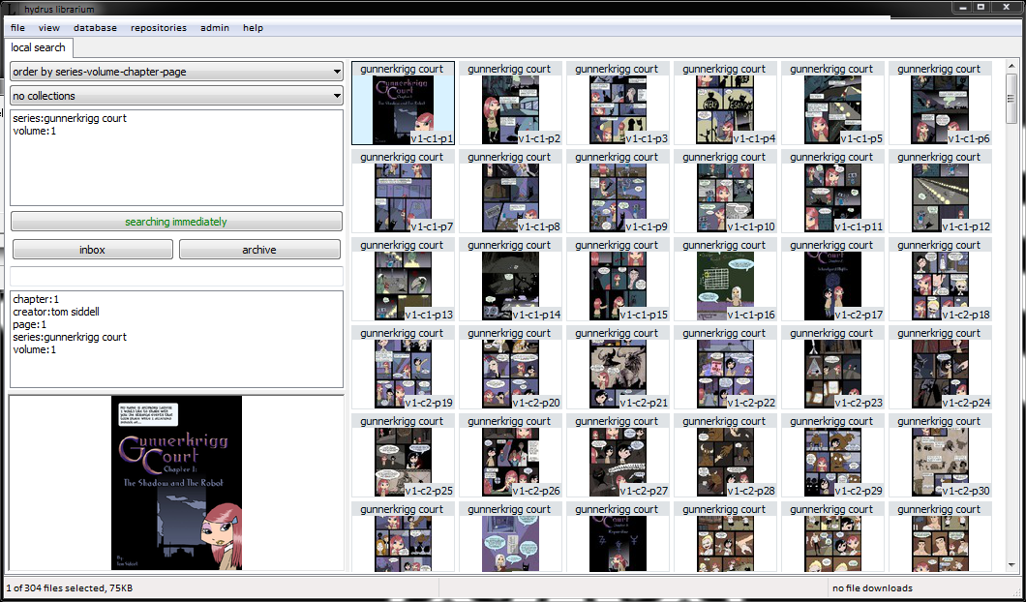Click the v1-c1-p6 thumbnail
This screenshot has height=602, width=1026.
(x=940, y=104)
